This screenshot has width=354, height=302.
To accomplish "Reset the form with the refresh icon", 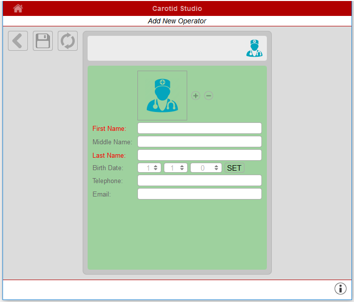I will point(68,41).
